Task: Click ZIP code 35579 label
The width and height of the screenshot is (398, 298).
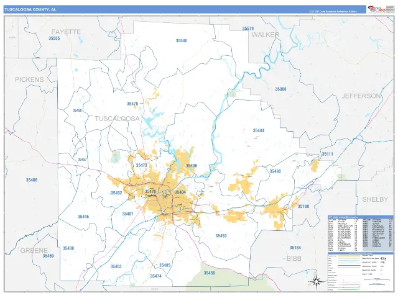Action: click(248, 29)
